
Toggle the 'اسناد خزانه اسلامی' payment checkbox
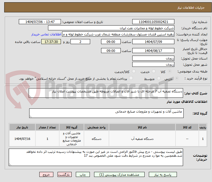[x=131, y=79]
